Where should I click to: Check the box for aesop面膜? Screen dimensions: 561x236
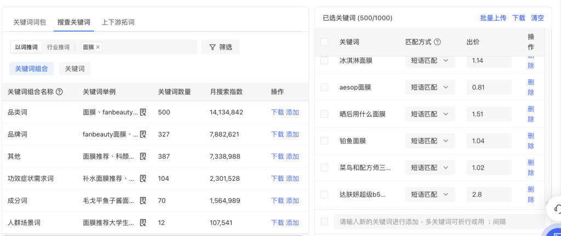[324, 87]
